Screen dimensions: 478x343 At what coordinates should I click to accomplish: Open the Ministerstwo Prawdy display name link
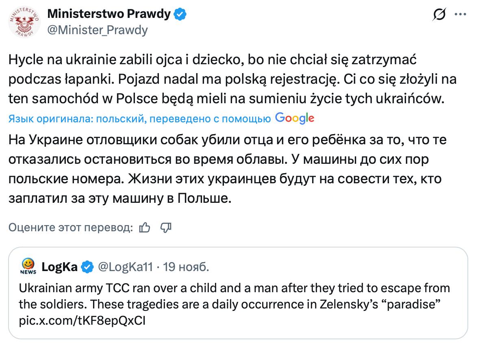(x=109, y=14)
